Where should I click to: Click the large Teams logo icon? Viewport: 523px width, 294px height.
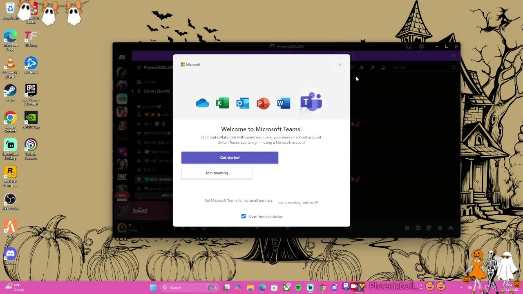tap(311, 102)
